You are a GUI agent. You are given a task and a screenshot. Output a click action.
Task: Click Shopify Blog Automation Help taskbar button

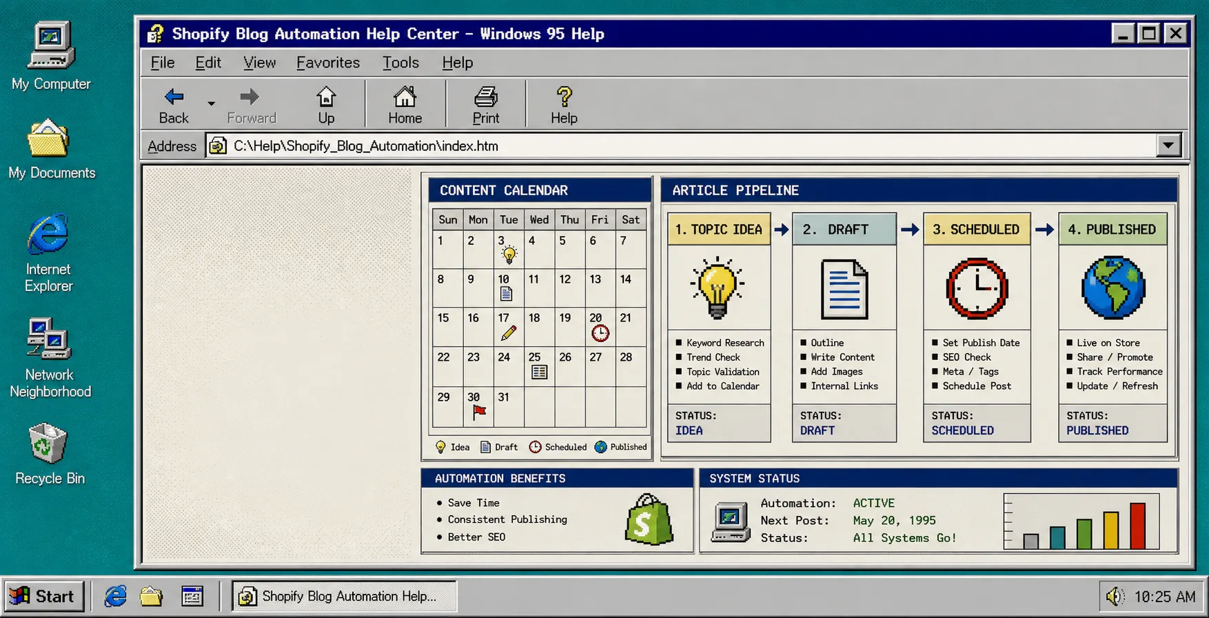point(344,596)
